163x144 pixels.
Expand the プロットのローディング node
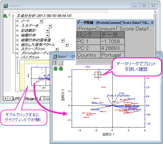pos(17,53)
